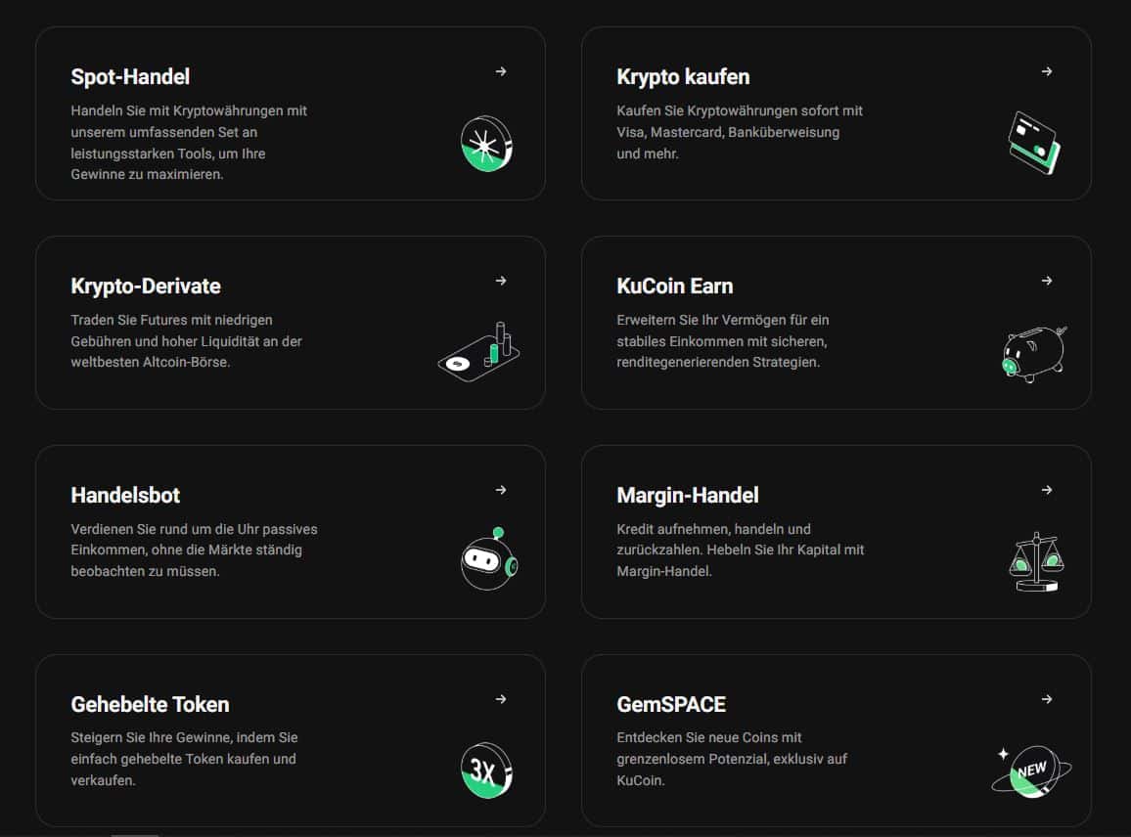Click the 3X coin icon in Gehebelte Token
1131x837 pixels.
(487, 771)
